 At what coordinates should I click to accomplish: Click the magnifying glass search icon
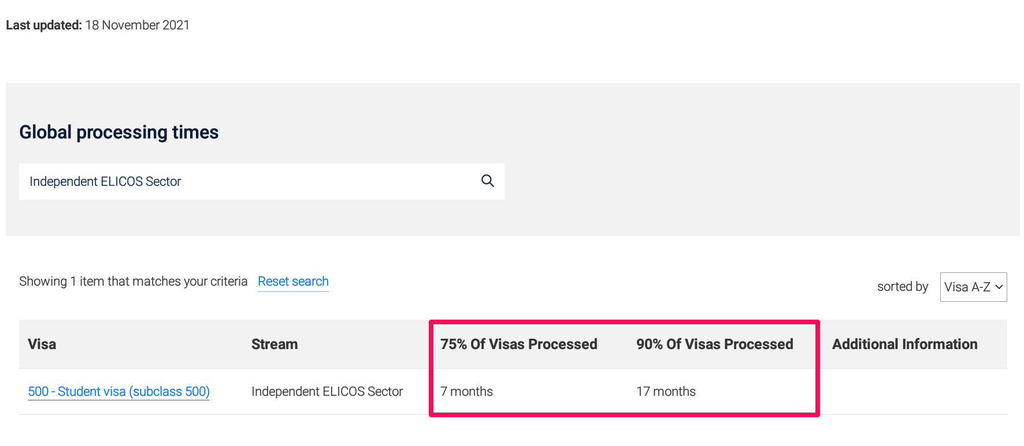(x=488, y=181)
